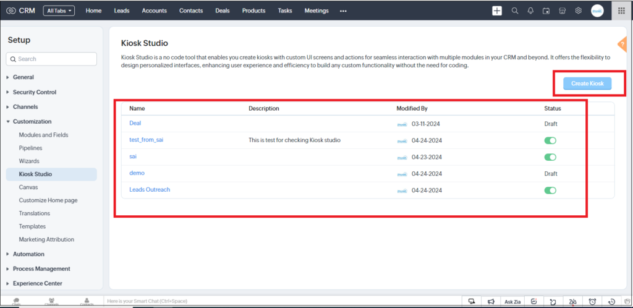Click the Create Kiosk button
Screen dimensions: 633x308
point(587,83)
